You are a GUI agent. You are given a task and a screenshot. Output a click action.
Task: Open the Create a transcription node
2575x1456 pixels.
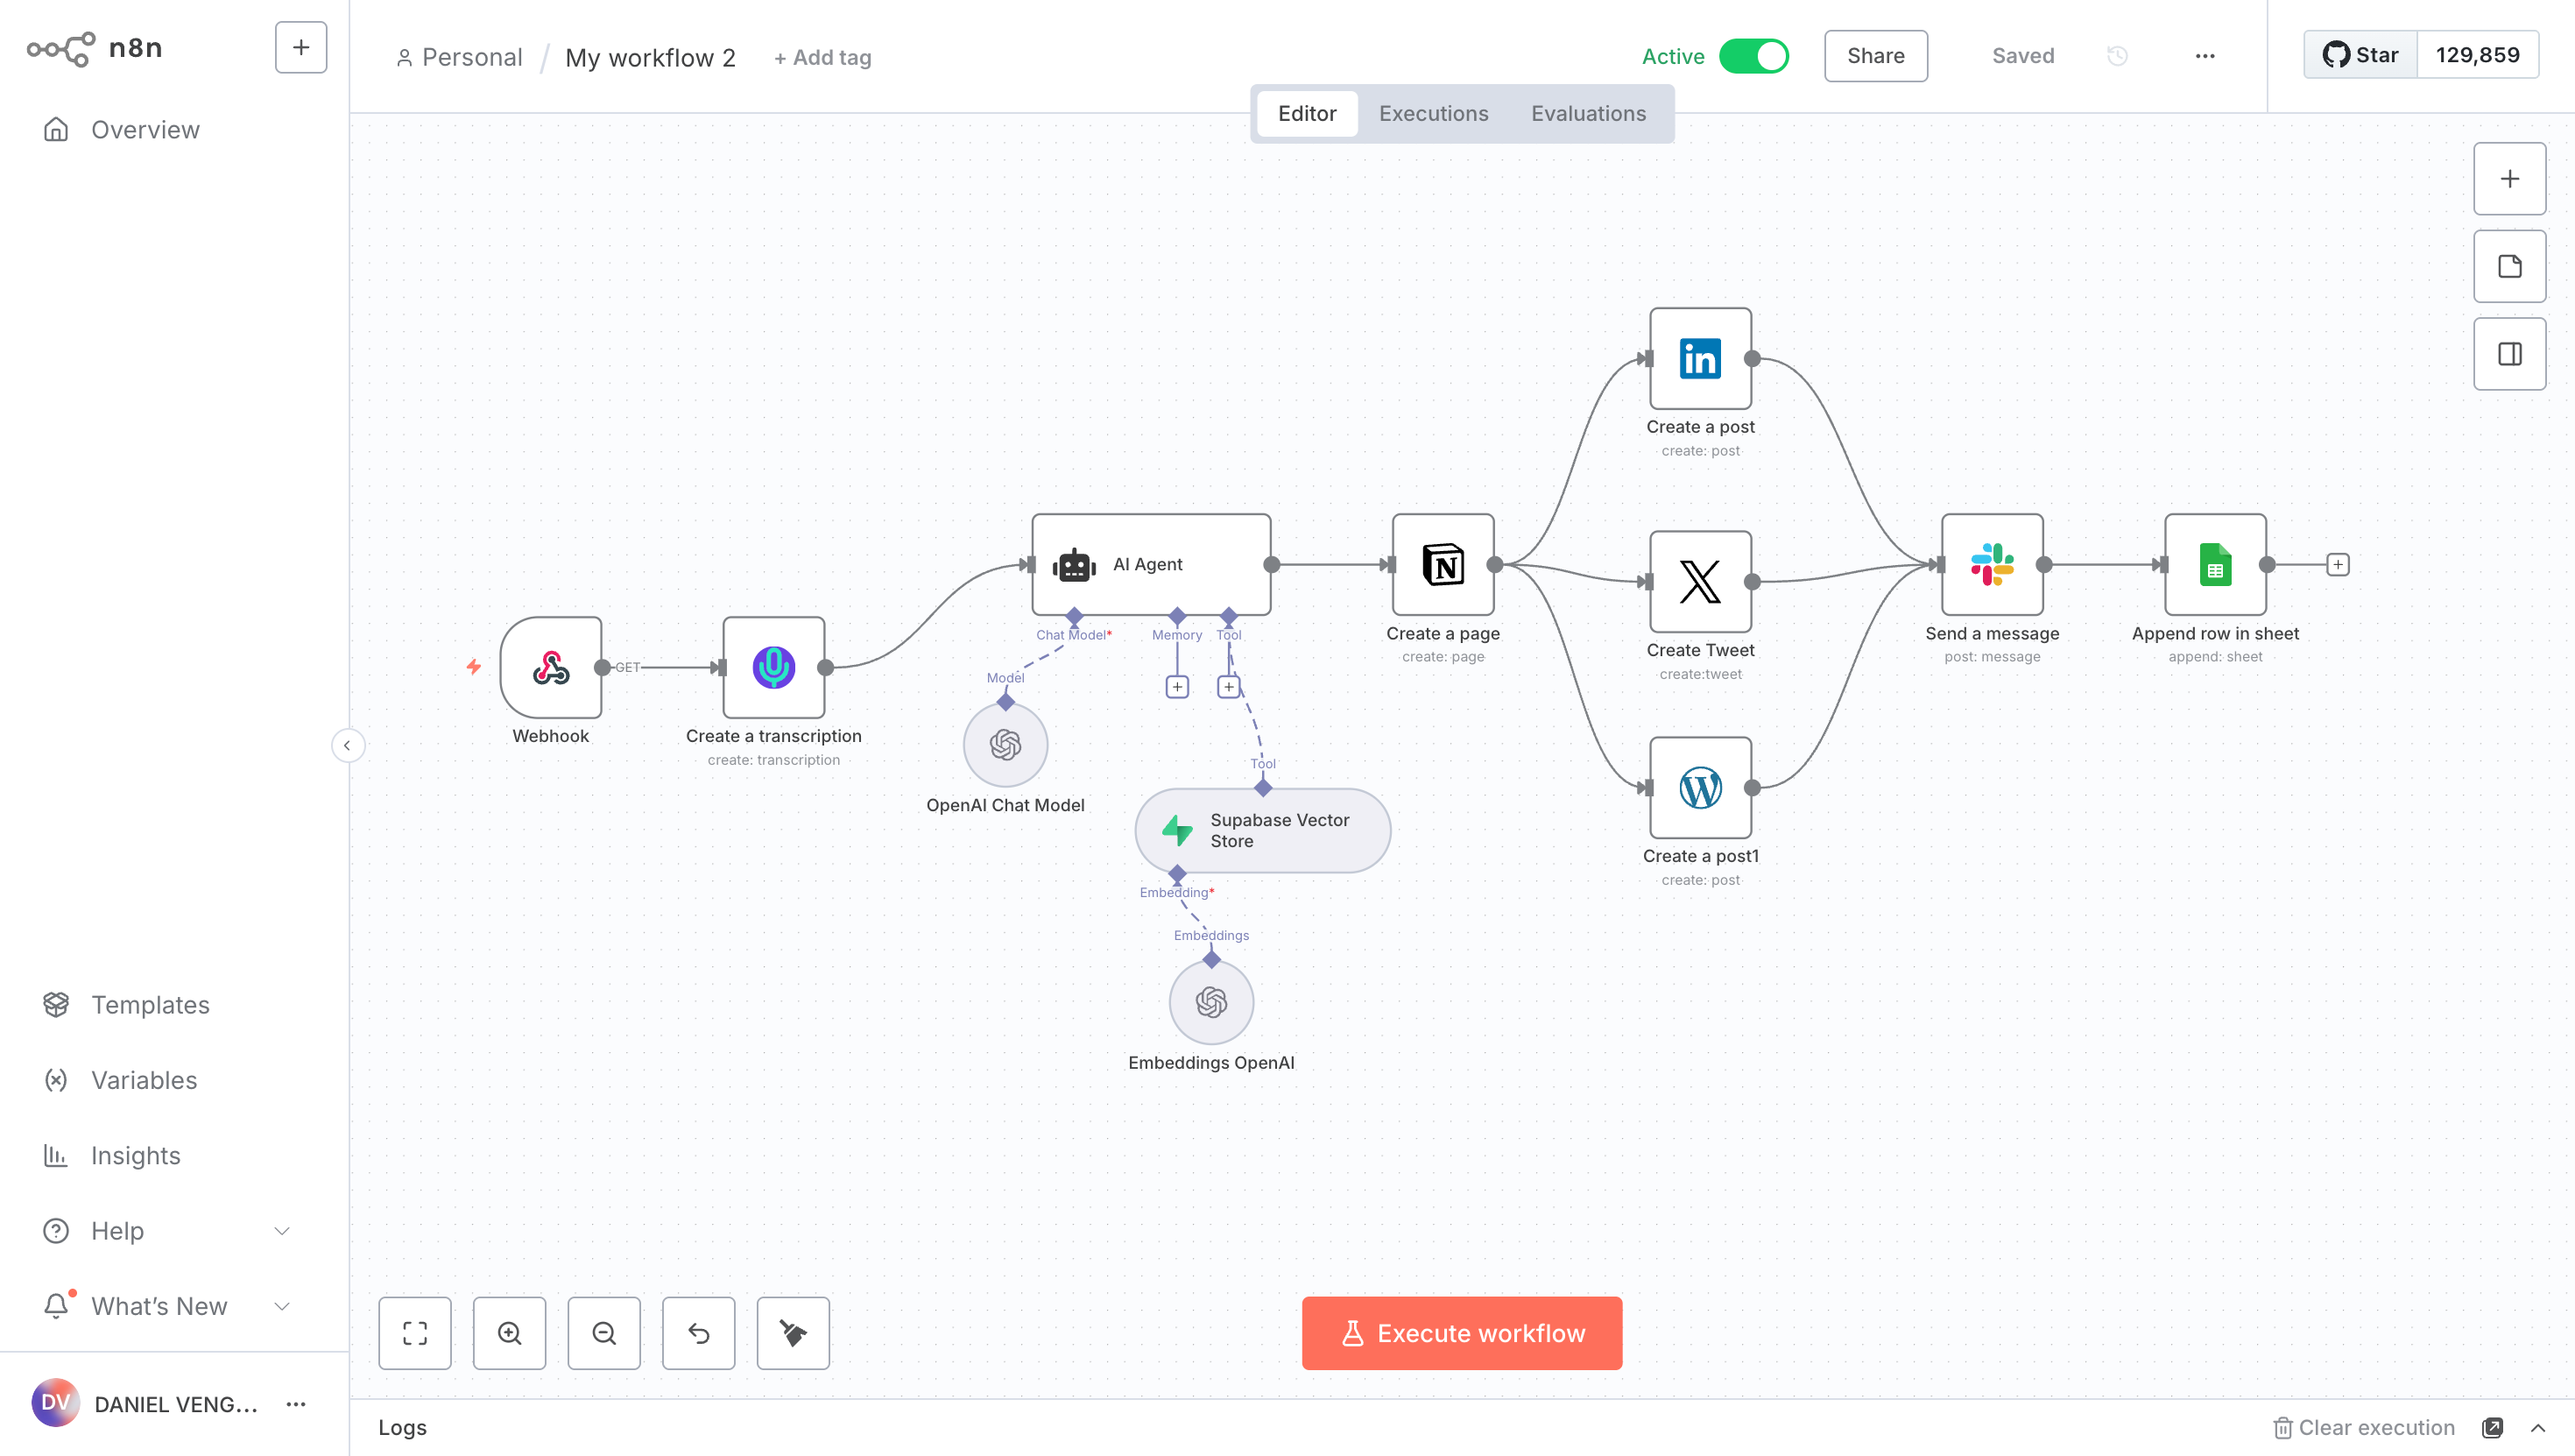coord(773,667)
